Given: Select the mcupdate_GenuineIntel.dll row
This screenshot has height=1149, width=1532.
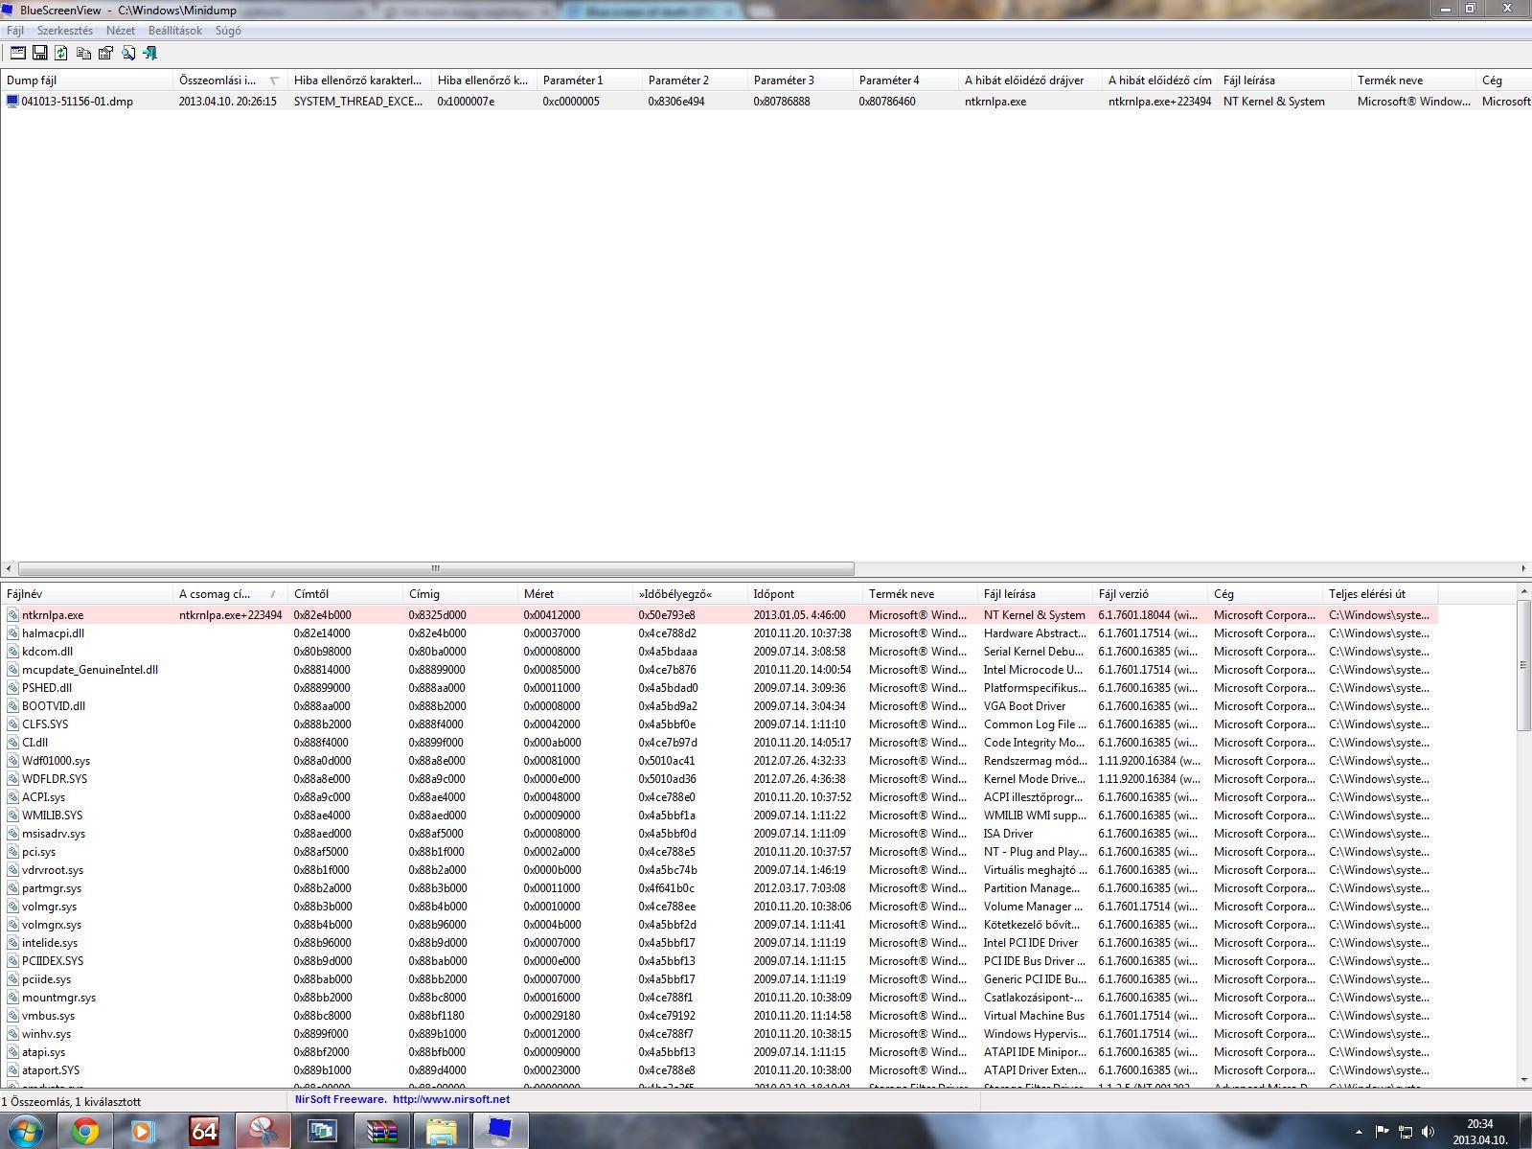Looking at the screenshot, I should 720,670.
